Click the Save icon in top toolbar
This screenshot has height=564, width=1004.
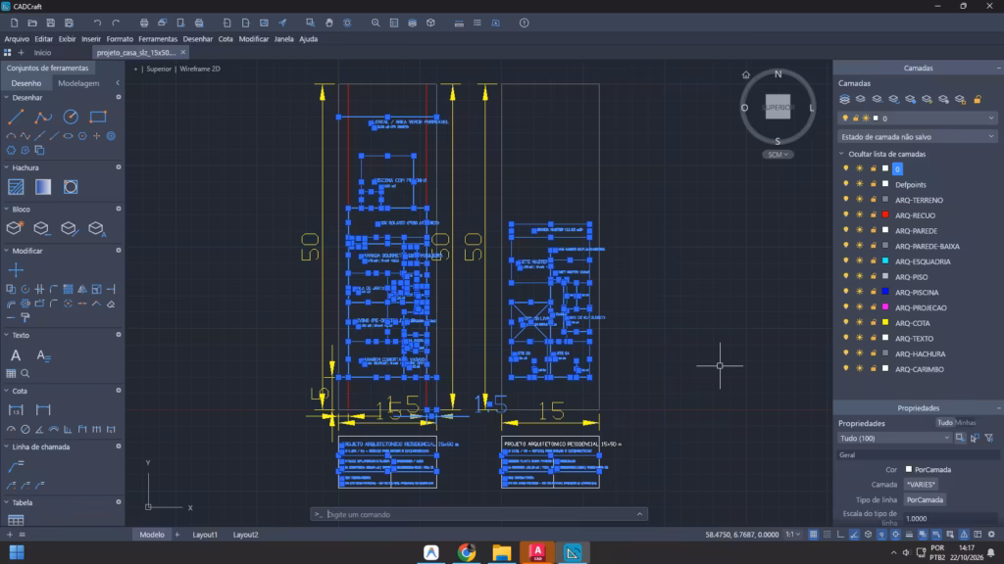(51, 23)
